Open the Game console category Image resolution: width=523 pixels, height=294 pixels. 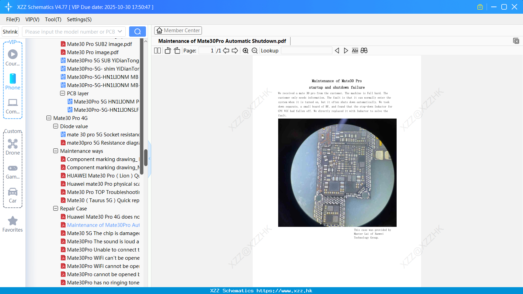click(13, 168)
